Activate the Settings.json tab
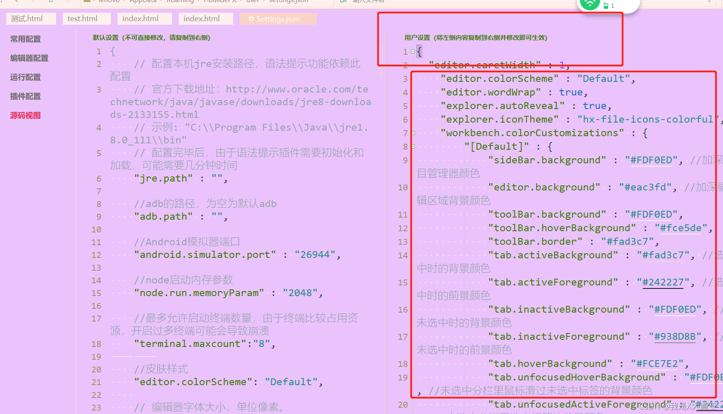The image size is (723, 414). (x=278, y=19)
